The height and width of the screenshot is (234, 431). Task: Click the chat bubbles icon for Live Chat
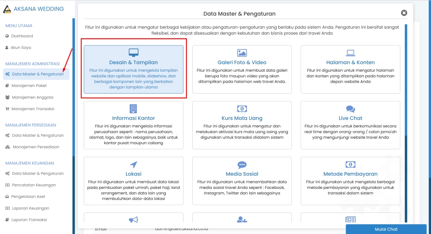pyautogui.click(x=350, y=109)
